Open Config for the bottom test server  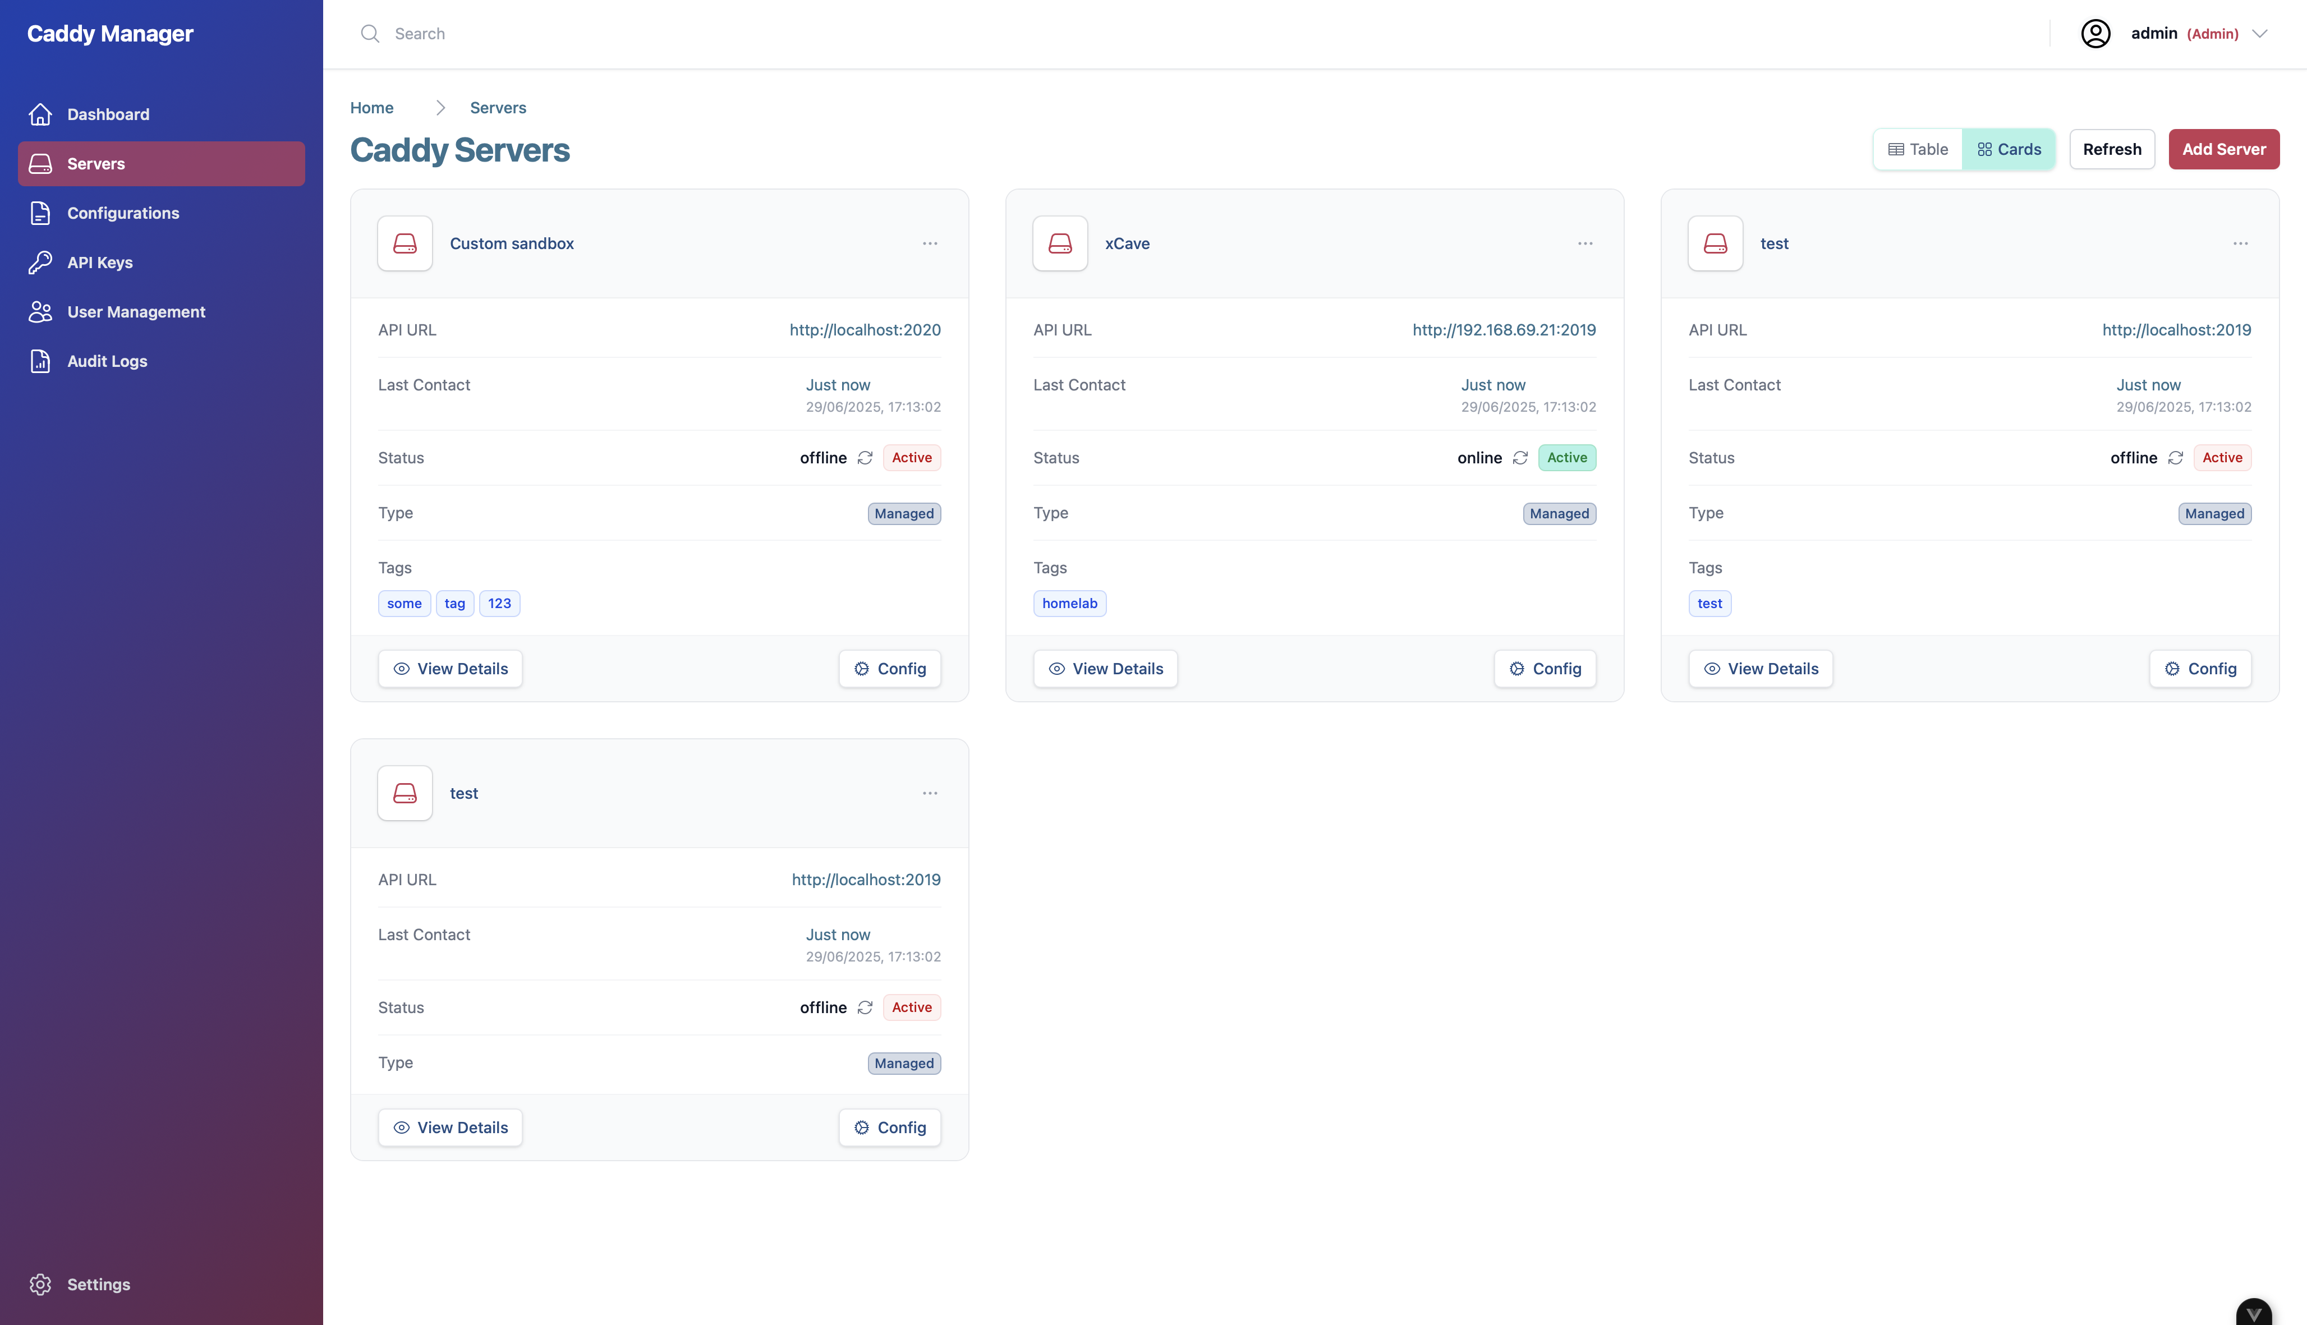pos(889,1126)
